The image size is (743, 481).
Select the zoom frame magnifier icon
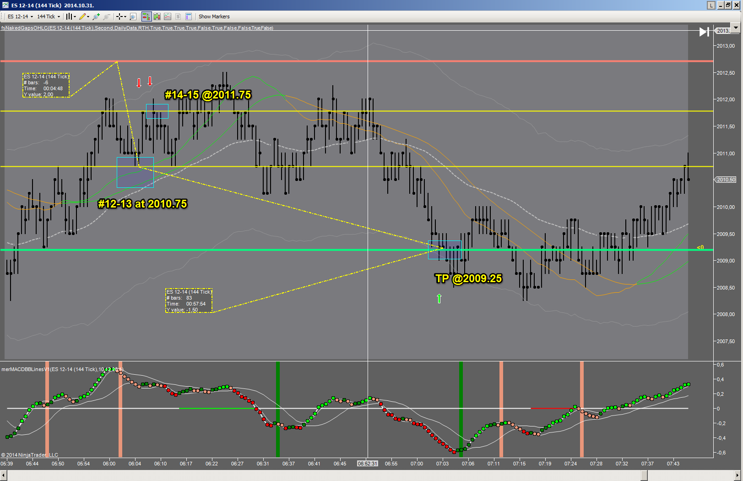point(133,16)
